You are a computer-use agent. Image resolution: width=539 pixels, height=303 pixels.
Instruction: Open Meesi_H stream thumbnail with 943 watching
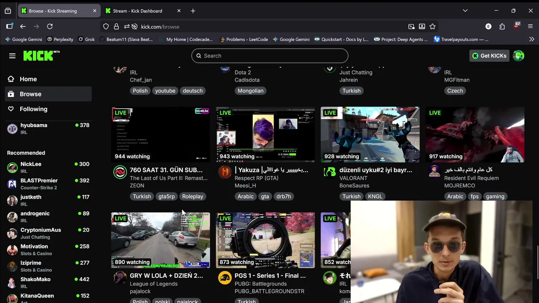click(265, 135)
